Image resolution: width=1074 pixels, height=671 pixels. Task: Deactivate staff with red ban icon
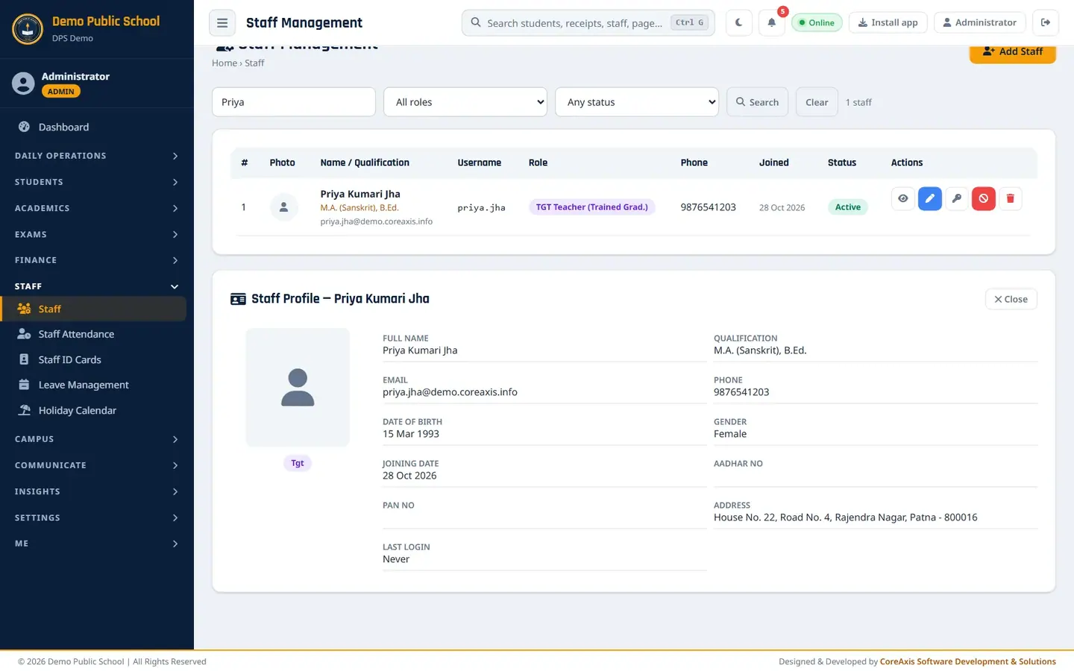click(983, 198)
